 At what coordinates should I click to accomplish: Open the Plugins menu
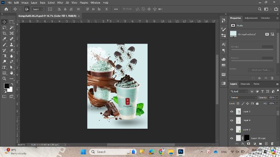coord(84,3)
